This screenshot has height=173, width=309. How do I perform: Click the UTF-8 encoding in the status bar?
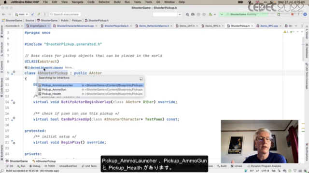[265, 171]
